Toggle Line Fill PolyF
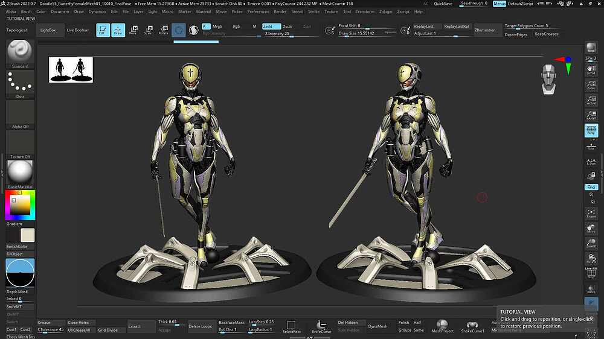Image resolution: width=604 pixels, height=339 pixels. [591, 273]
